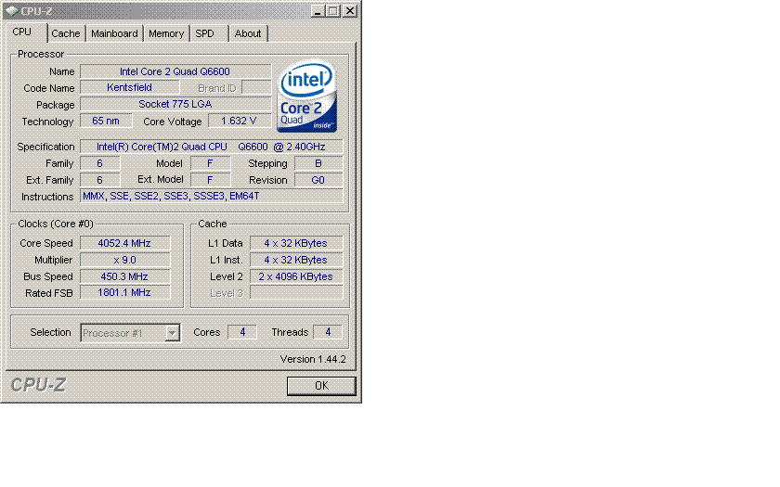Click the Bus Speed 450.3 MHz value

(x=124, y=276)
